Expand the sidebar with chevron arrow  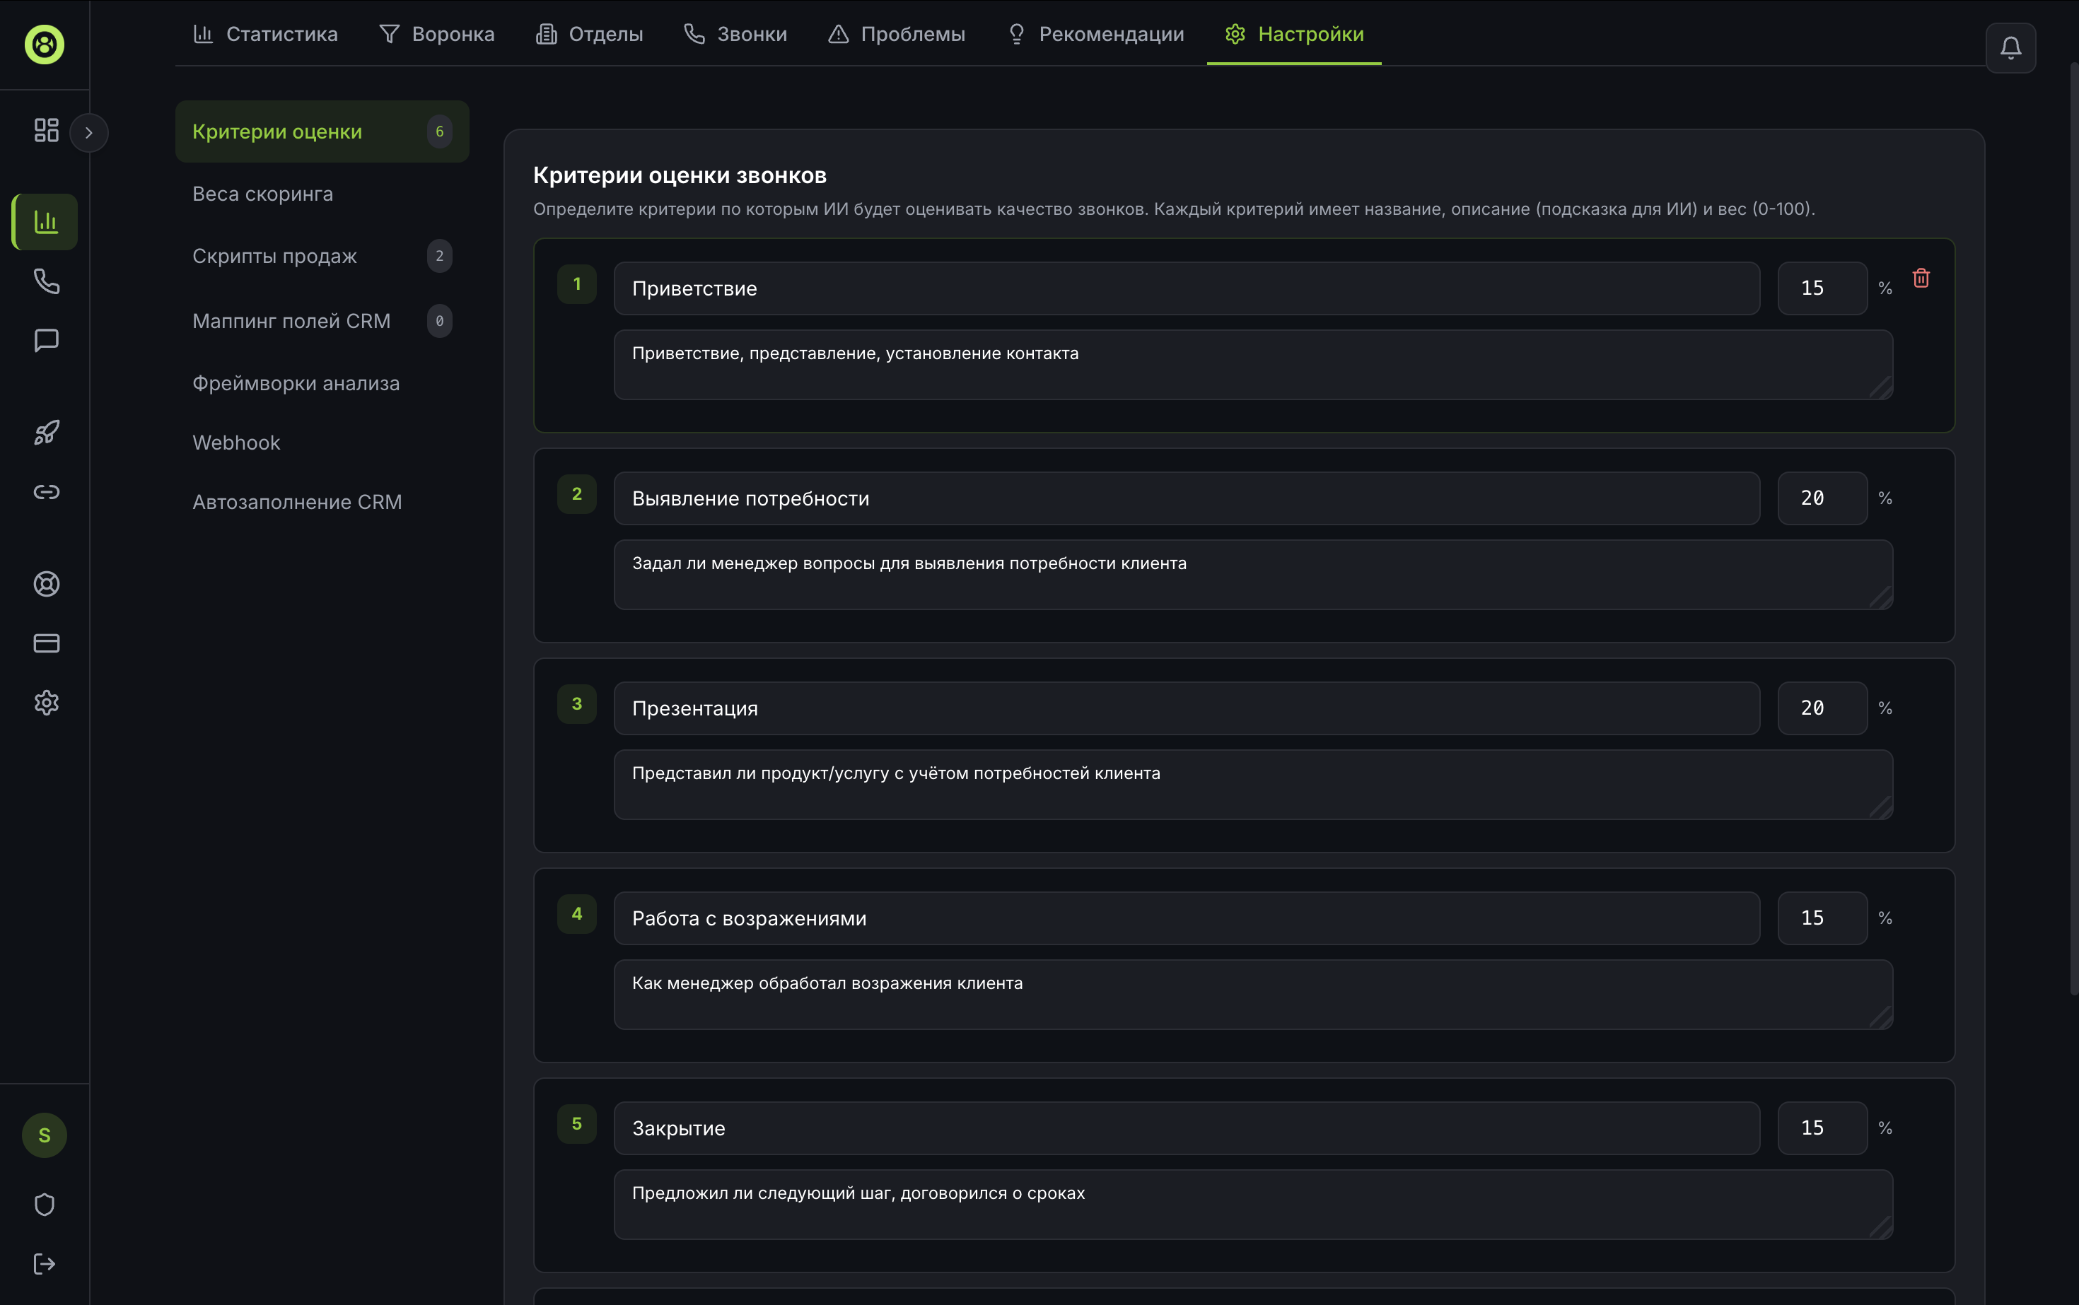(88, 133)
